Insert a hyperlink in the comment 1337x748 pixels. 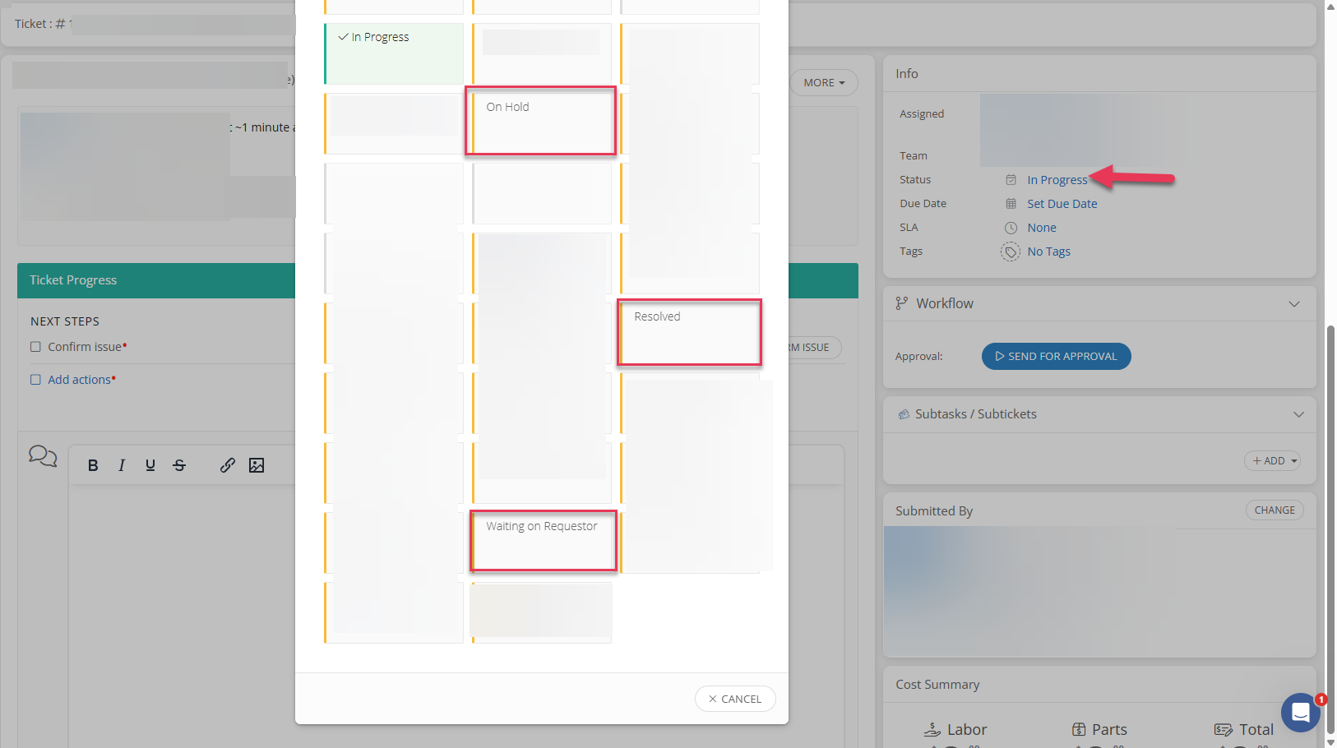(x=228, y=465)
